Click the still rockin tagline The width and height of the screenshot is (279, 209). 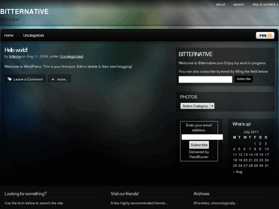click(x=10, y=20)
